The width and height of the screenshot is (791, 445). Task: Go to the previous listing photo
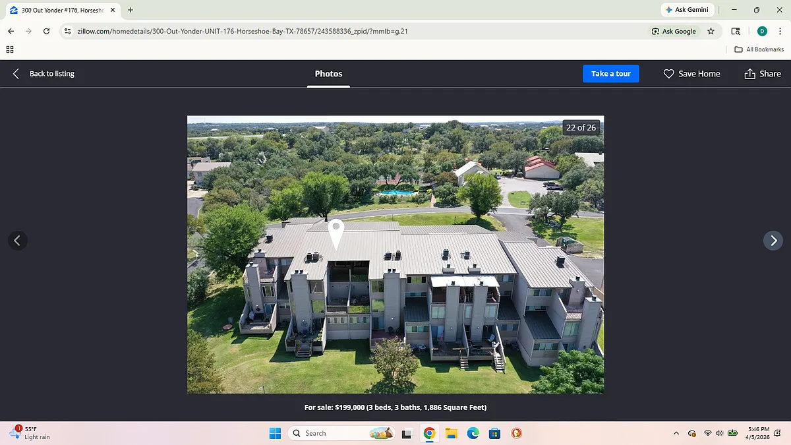coord(18,240)
